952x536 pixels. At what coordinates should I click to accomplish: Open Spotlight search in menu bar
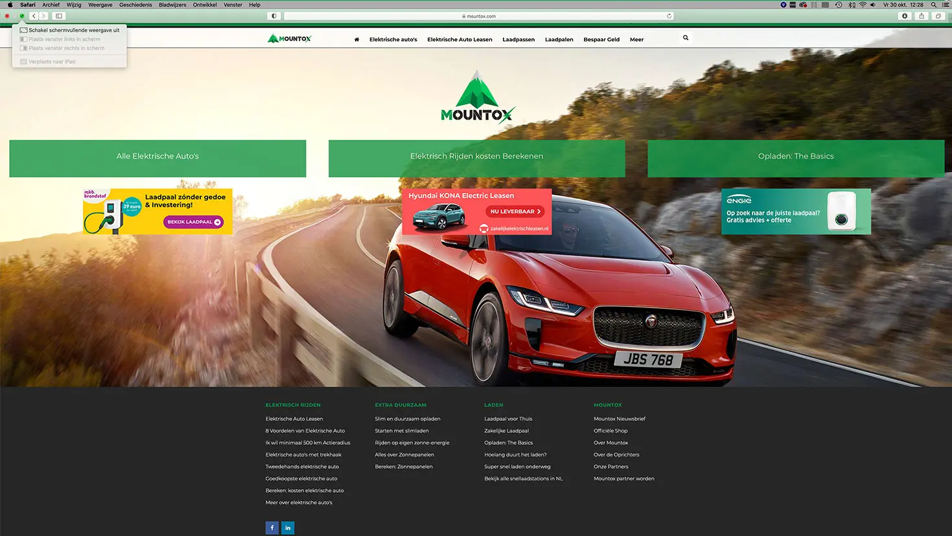[x=934, y=5]
